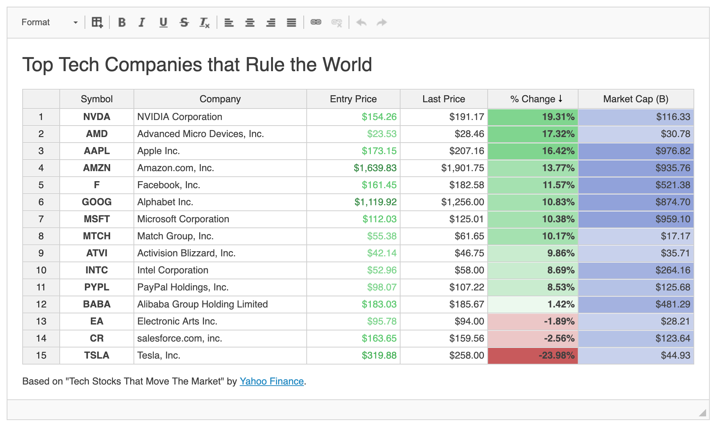The height and width of the screenshot is (426, 715).
Task: Toggle underline formatting
Action: click(x=163, y=23)
